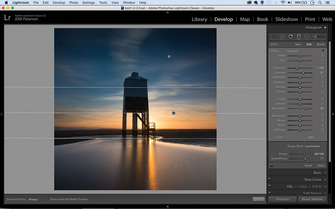Select the Radial Filter tool icon

pyautogui.click(x=307, y=36)
